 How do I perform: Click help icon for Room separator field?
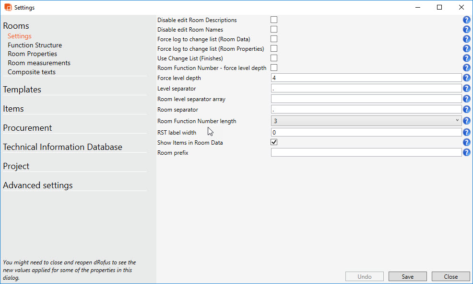466,110
